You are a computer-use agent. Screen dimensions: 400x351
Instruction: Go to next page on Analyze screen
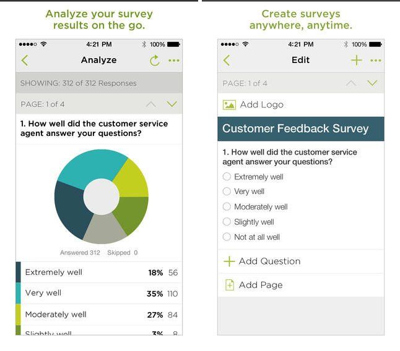(172, 104)
